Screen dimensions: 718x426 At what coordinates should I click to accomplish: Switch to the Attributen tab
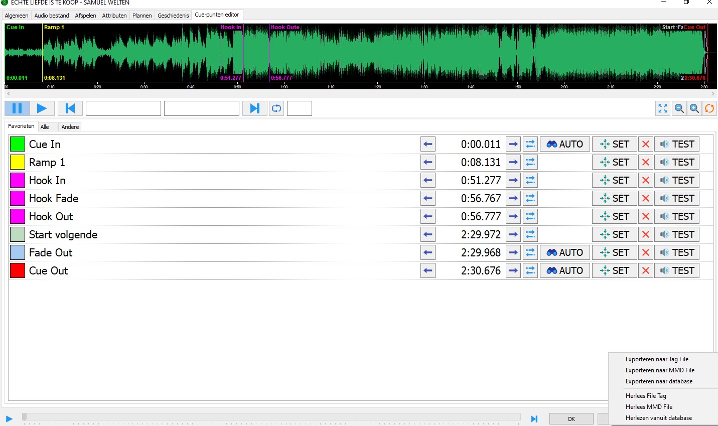click(114, 16)
